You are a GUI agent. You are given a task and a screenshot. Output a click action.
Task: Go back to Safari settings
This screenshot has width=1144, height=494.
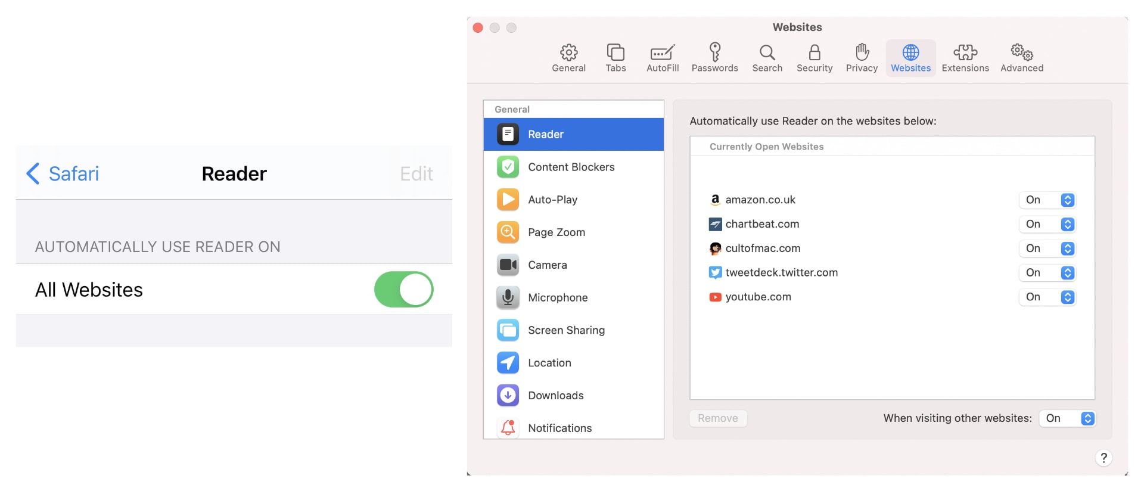coord(63,174)
